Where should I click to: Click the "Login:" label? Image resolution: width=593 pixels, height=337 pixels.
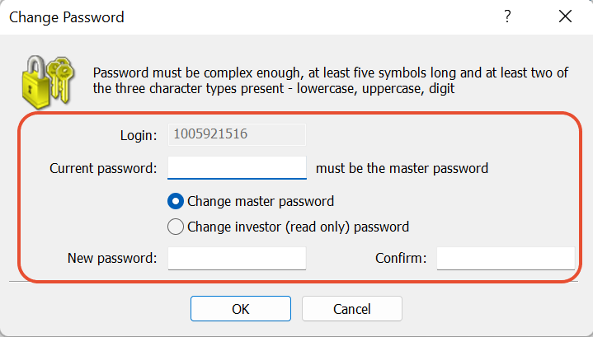[139, 135]
